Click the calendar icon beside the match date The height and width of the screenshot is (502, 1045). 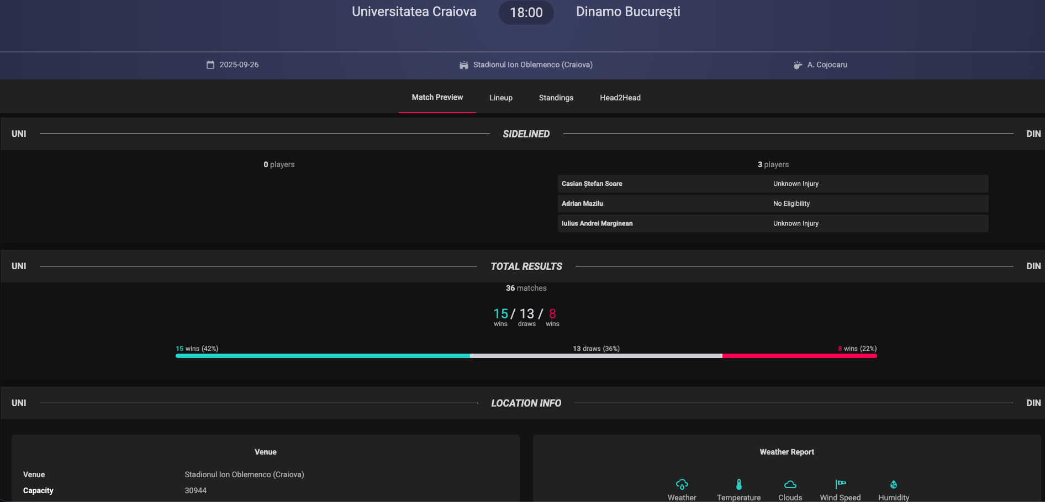pos(210,65)
